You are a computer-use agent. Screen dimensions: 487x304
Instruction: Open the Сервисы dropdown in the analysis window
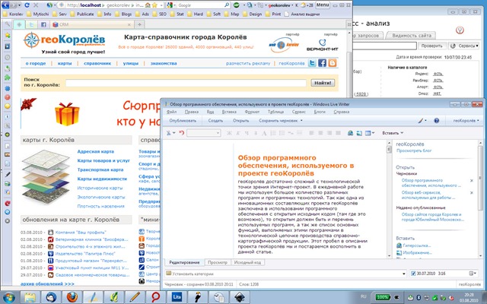click(x=464, y=46)
